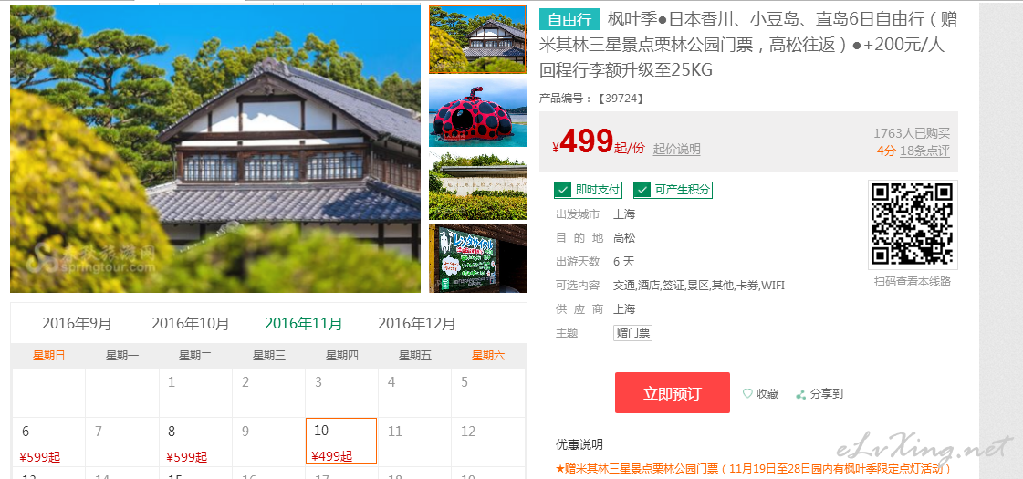Click the 赠门票 theme tag
Screen dimensions: 1023x479
pos(632,333)
